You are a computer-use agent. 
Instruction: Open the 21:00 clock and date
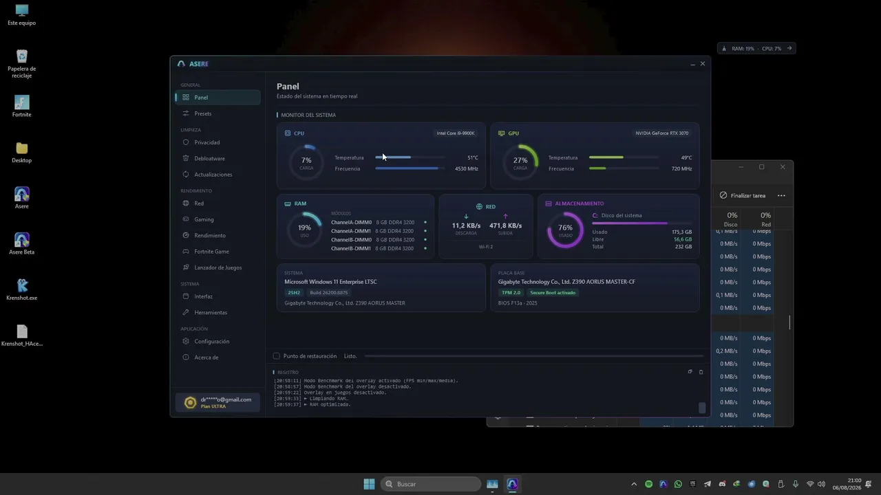pyautogui.click(x=847, y=484)
